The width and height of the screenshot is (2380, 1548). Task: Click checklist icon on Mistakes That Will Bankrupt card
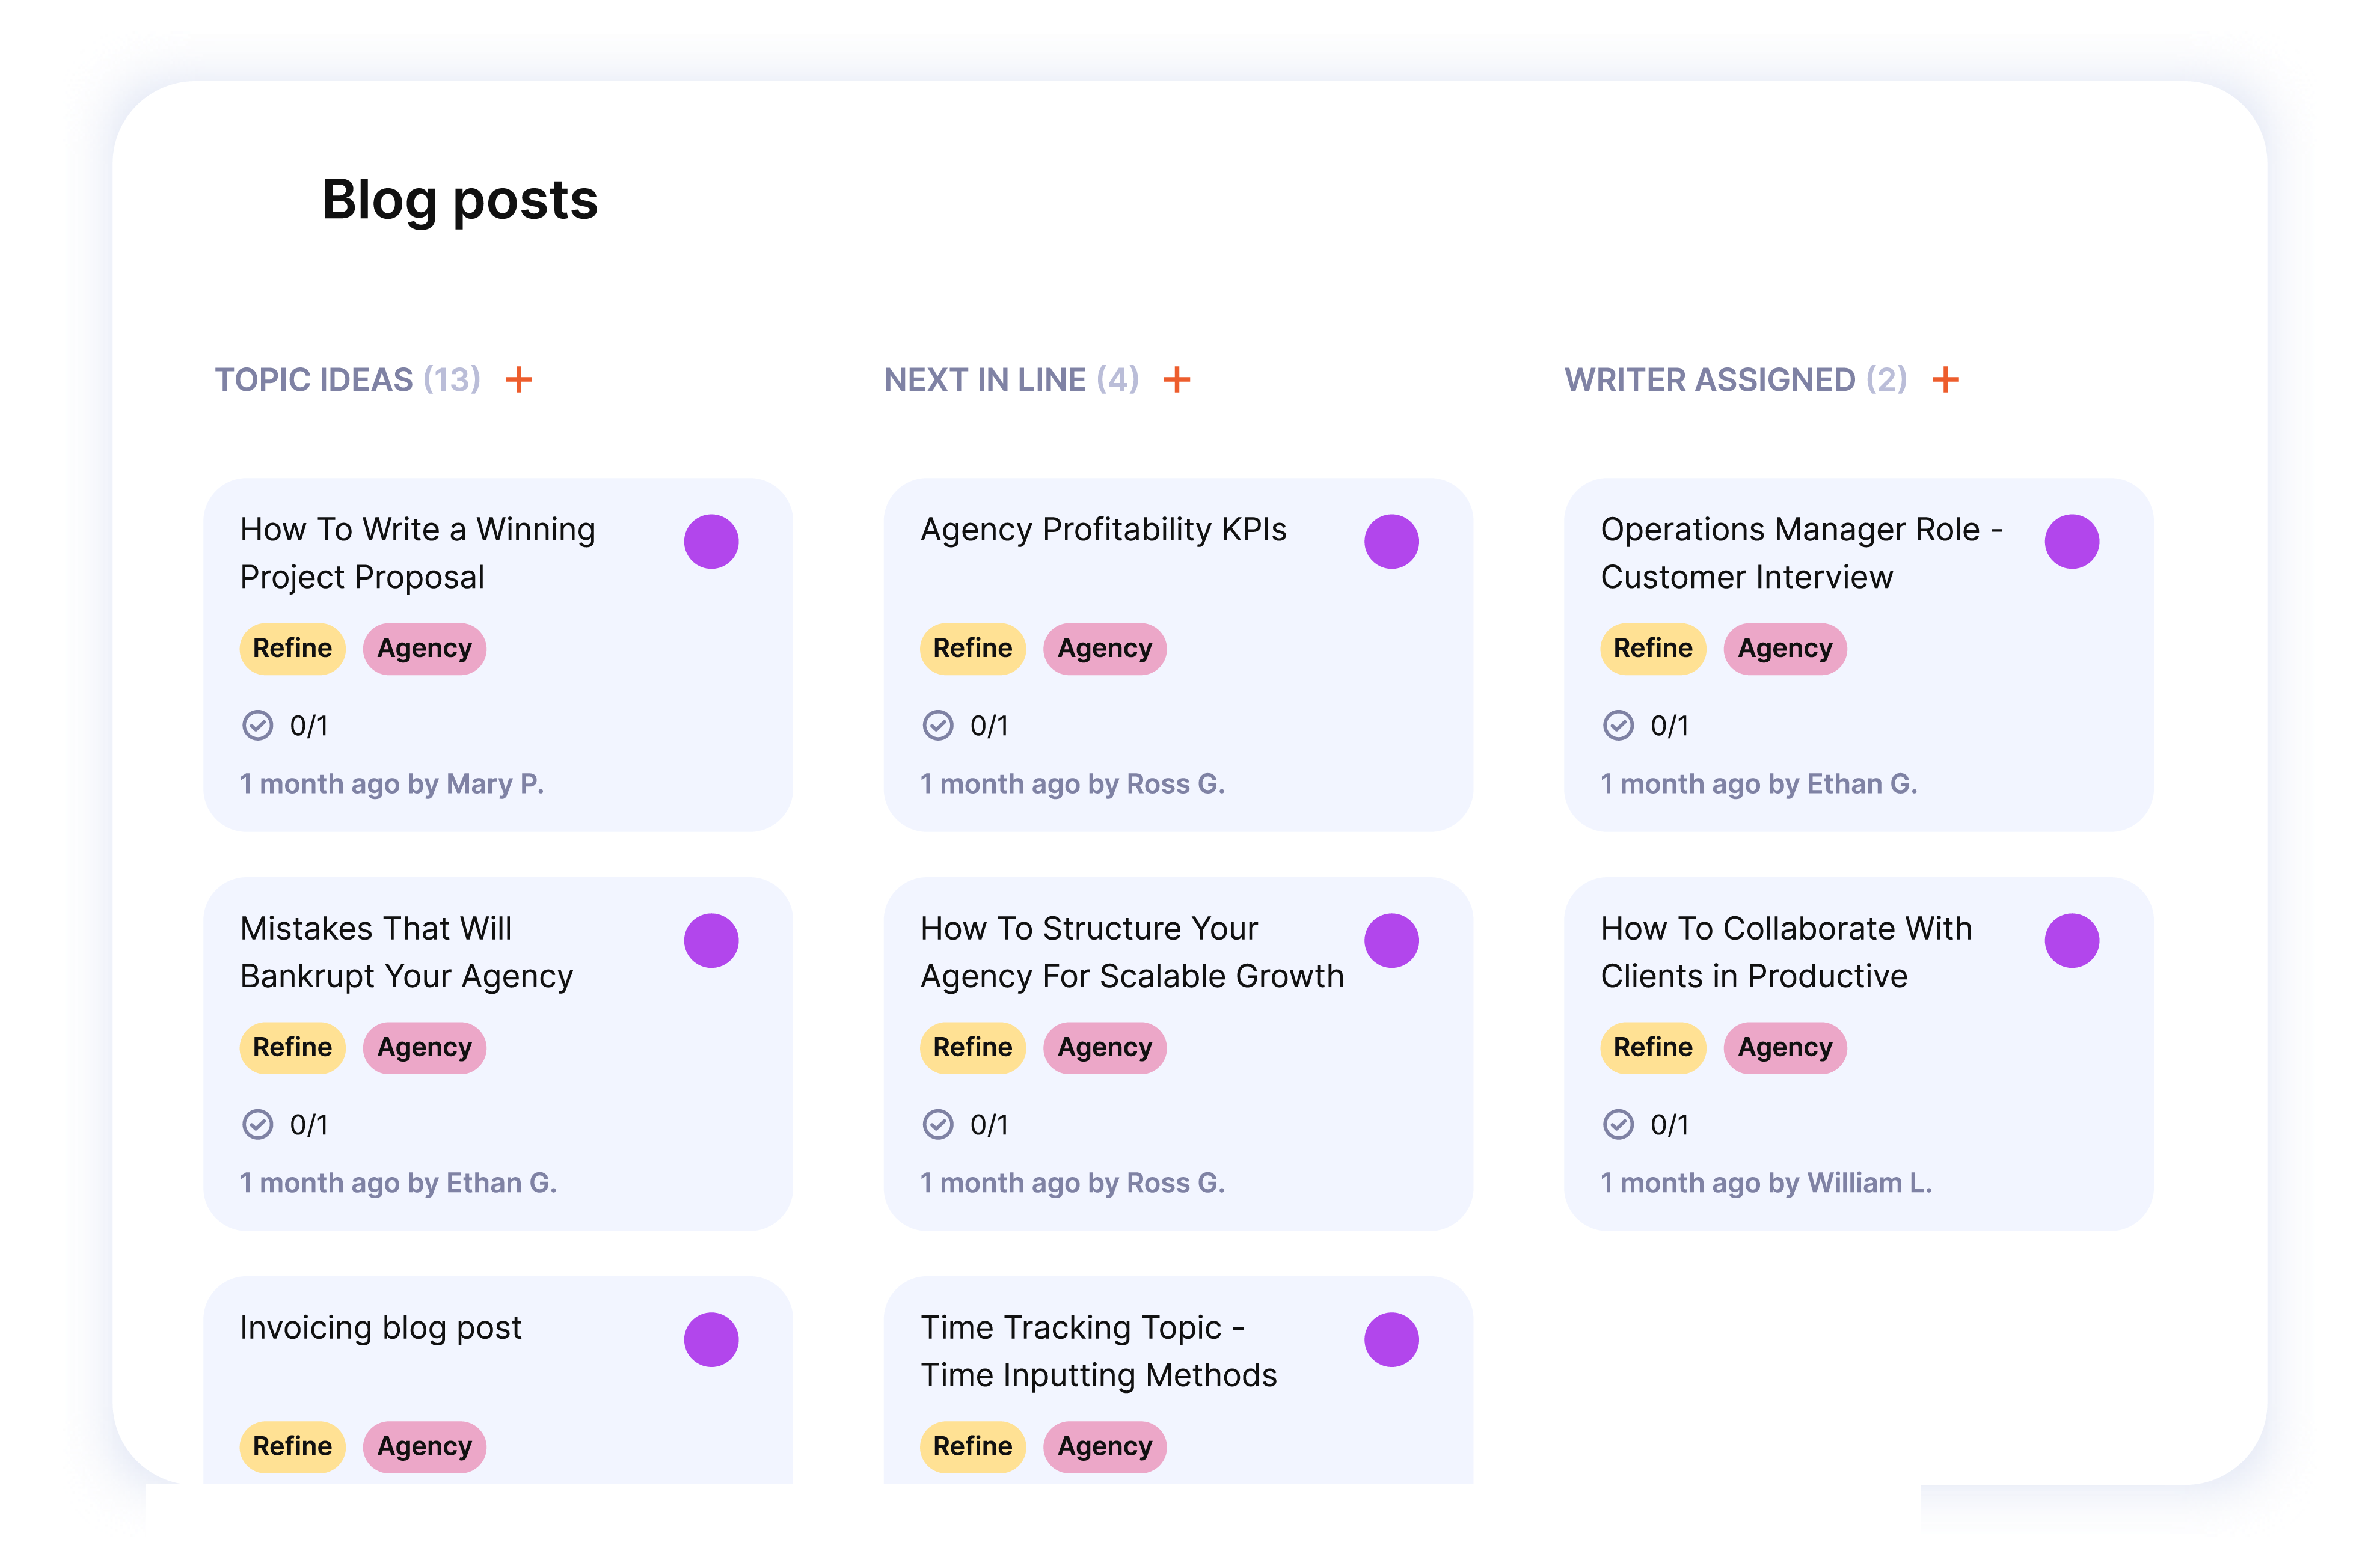click(258, 1124)
